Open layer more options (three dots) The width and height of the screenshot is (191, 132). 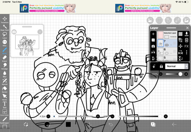pos(186,52)
